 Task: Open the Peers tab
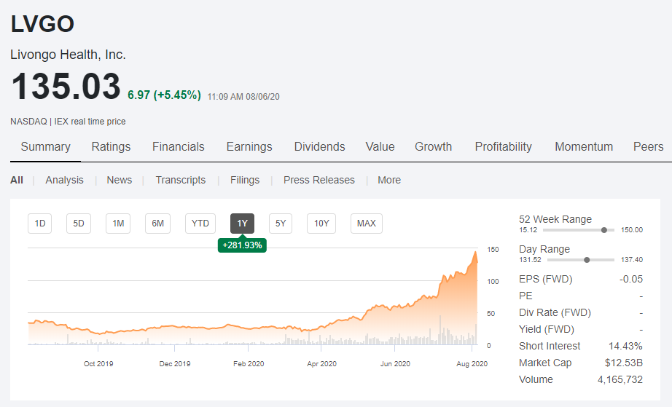[x=649, y=147]
